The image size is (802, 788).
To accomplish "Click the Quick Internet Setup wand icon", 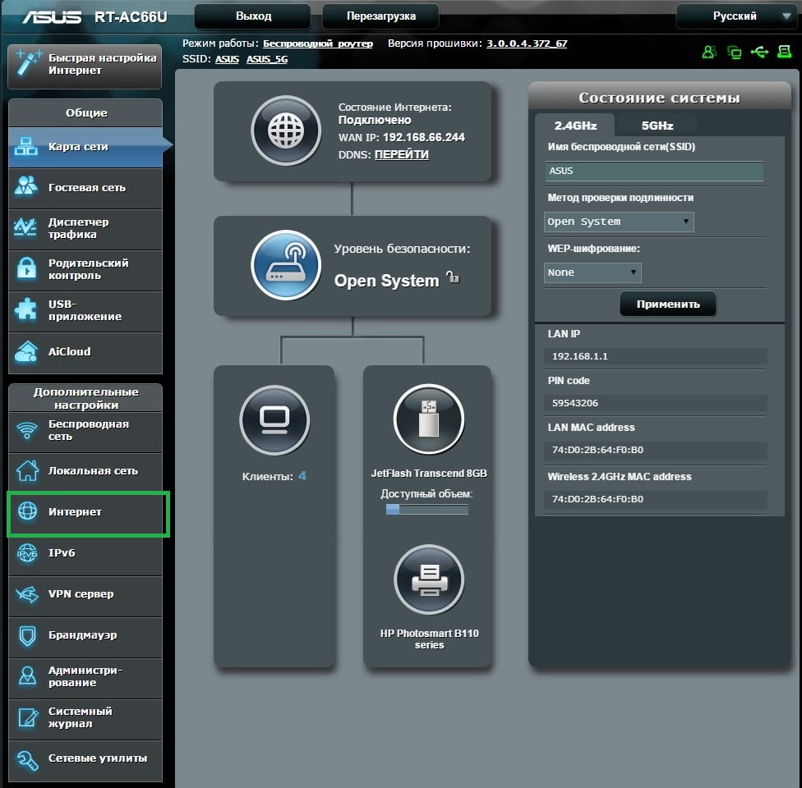I will 28,63.
